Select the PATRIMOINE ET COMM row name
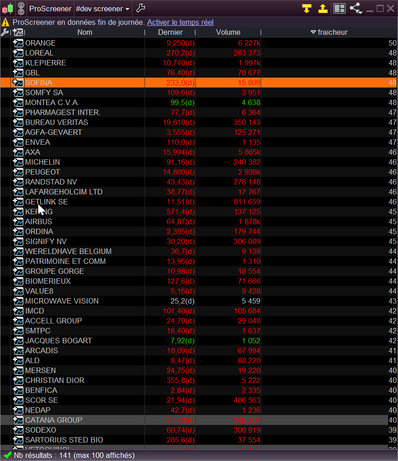Viewport: 398px width, 461px height. [65, 261]
